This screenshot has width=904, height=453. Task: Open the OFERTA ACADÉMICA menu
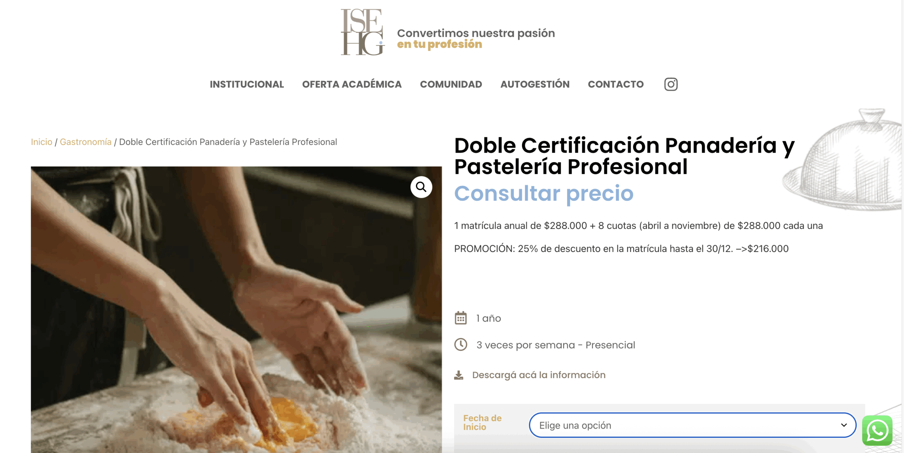352,84
